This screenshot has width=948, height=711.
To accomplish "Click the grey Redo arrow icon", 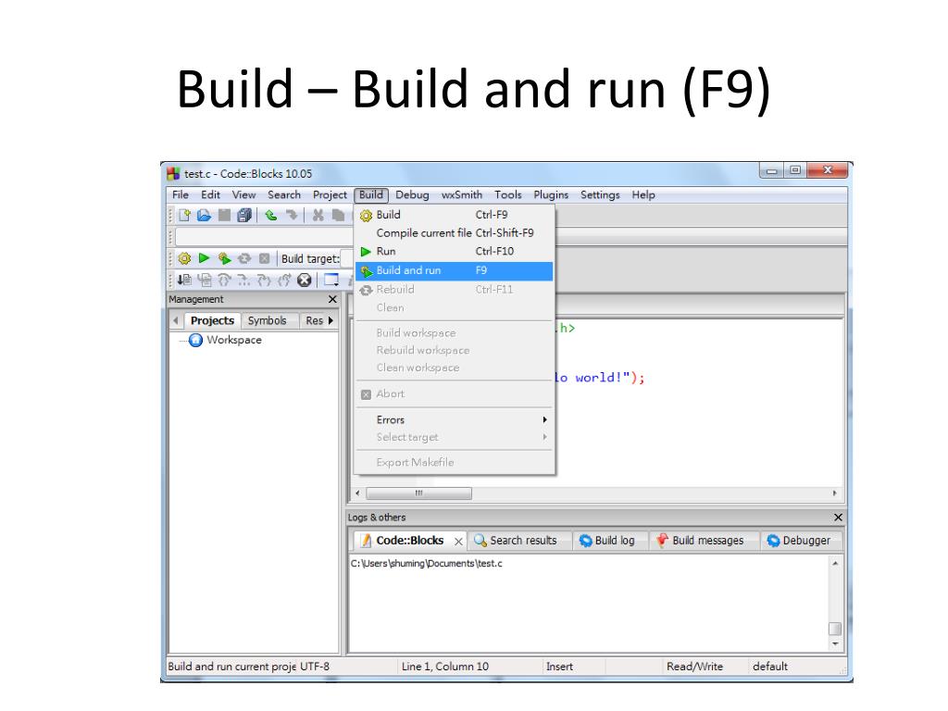I will pyautogui.click(x=292, y=215).
